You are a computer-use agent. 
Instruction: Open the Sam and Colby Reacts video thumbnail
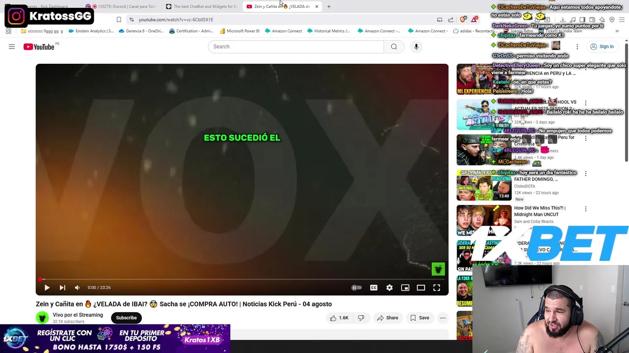click(484, 220)
